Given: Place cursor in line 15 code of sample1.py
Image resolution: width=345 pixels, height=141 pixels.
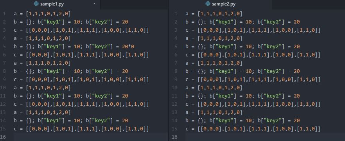Looking at the screenshot, I should [81, 128].
